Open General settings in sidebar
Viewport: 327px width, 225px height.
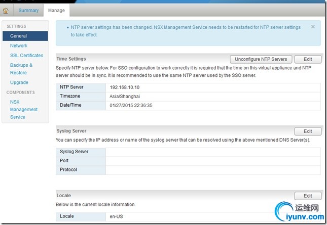[x=25, y=36]
